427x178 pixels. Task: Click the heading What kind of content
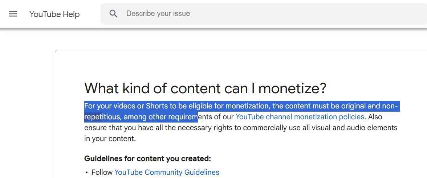point(206,88)
